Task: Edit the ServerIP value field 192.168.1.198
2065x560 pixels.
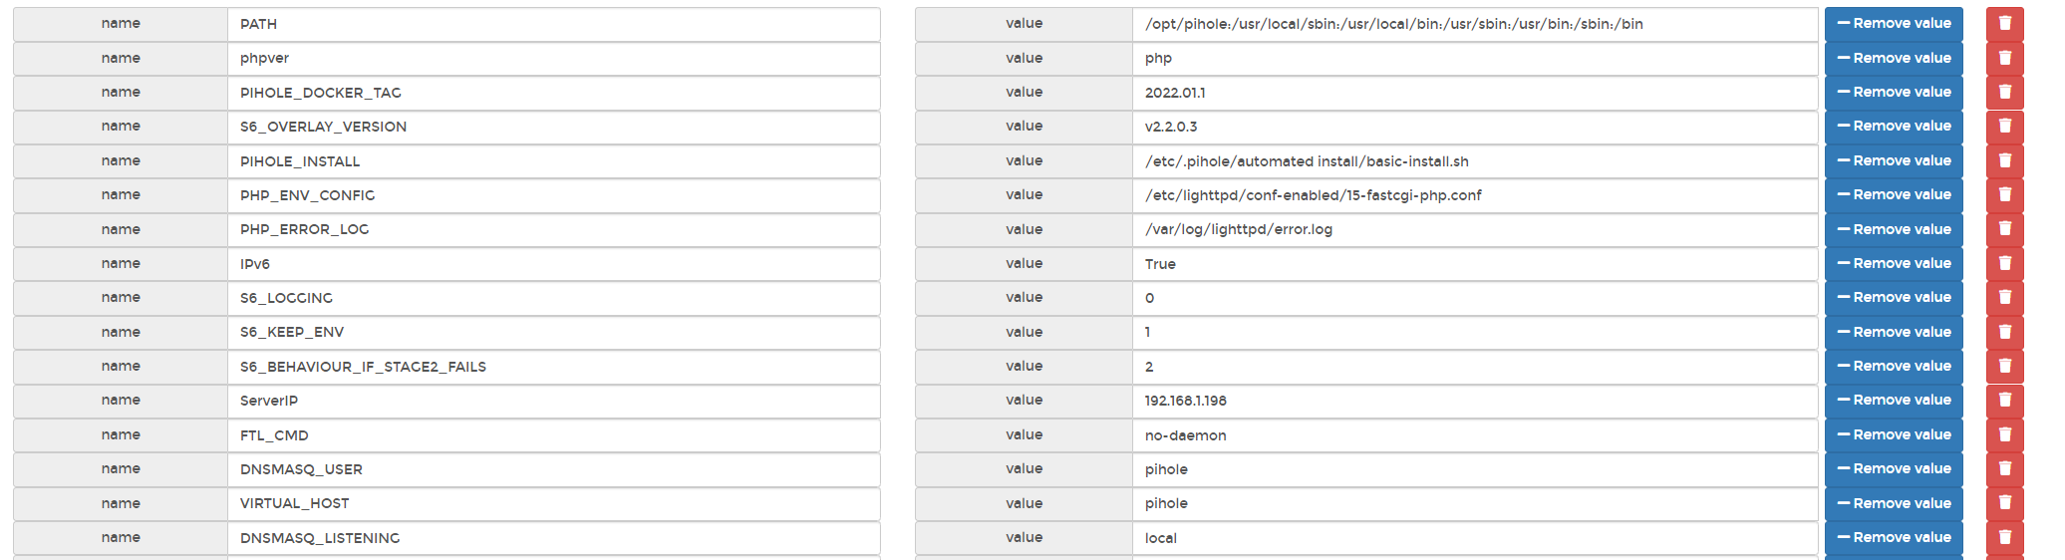Action: click(x=1475, y=401)
